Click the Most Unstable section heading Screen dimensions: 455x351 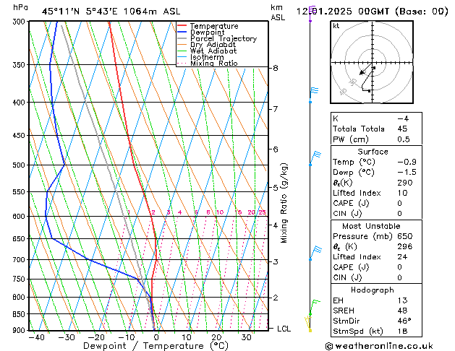[371, 226]
